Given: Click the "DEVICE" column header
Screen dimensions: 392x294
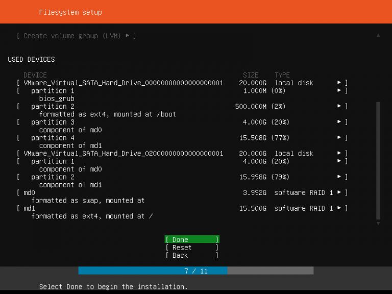Looking at the screenshot, I should pyautogui.click(x=35, y=75).
